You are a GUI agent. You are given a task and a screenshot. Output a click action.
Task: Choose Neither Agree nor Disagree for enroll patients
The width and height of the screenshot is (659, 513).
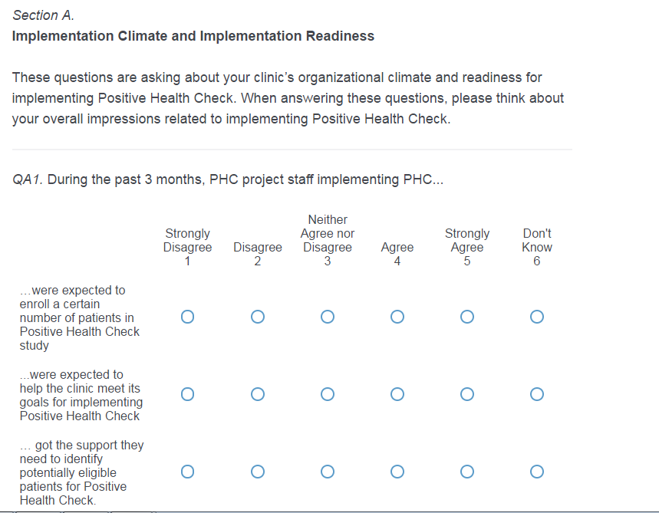328,317
